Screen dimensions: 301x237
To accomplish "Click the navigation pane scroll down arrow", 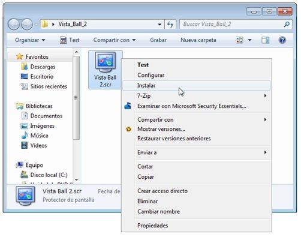I will (76, 179).
